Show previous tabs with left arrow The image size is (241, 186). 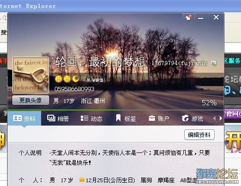pos(214,118)
